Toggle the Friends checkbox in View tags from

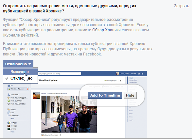point(103,86)
